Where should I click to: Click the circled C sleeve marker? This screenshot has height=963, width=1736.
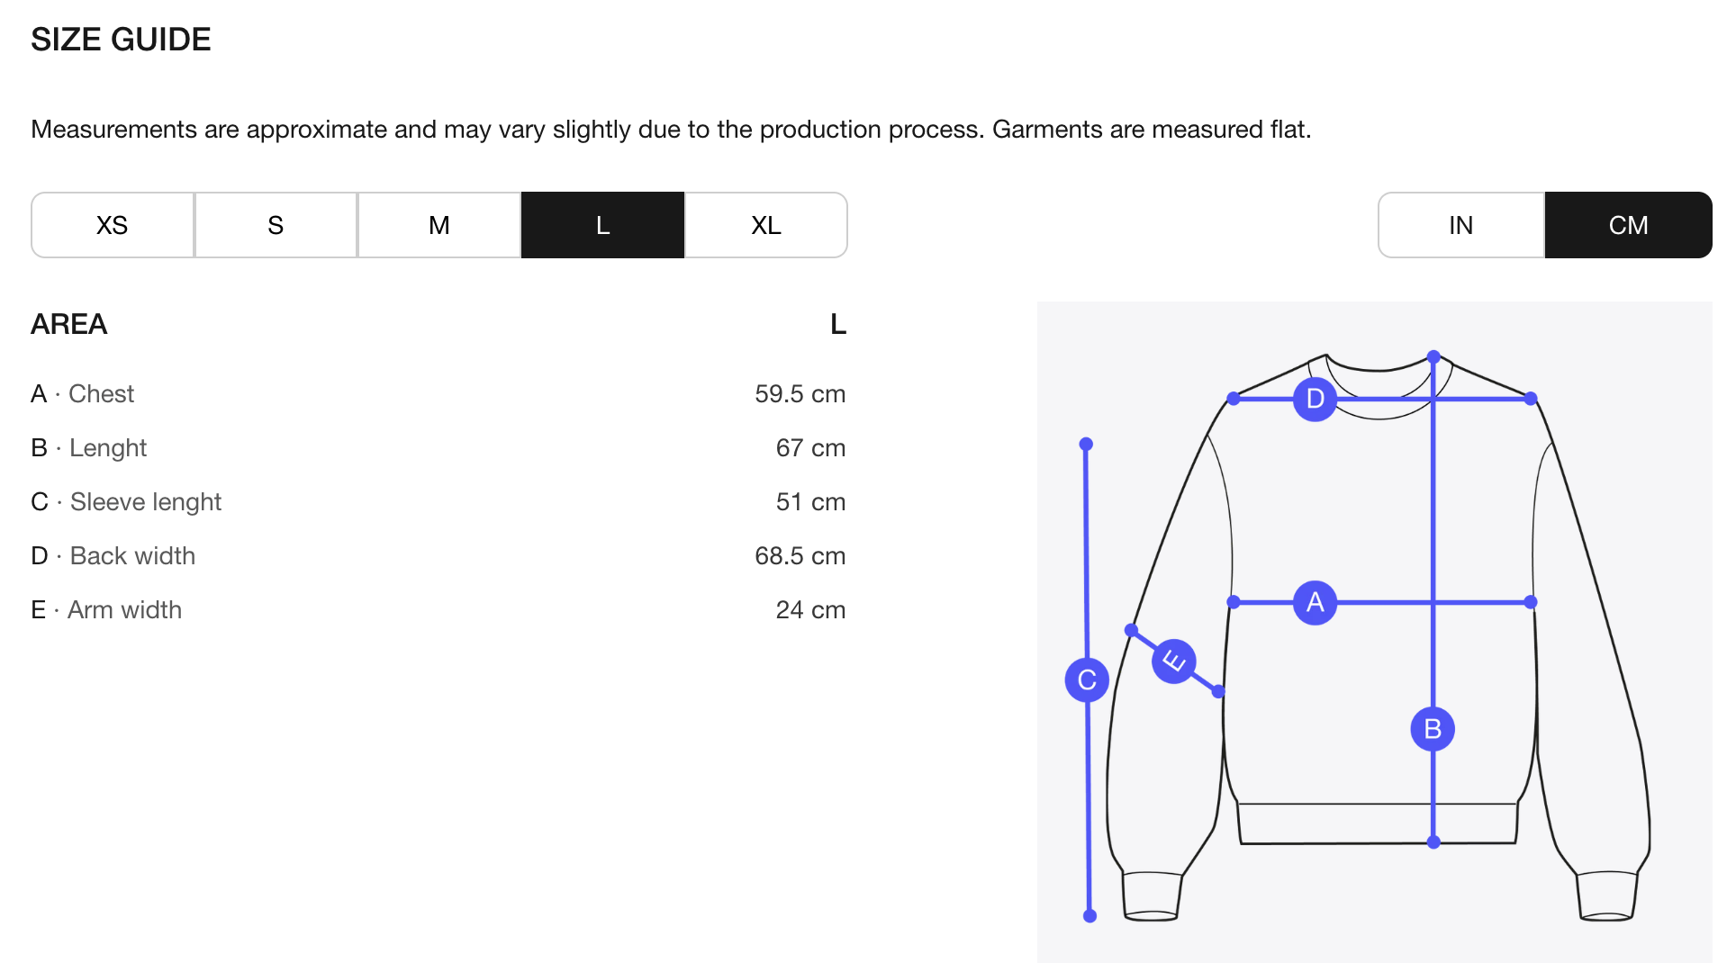click(1087, 680)
